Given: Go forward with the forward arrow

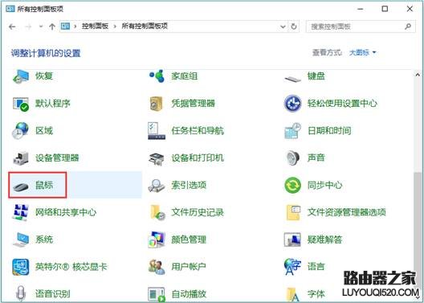Looking at the screenshot, I should (28, 27).
